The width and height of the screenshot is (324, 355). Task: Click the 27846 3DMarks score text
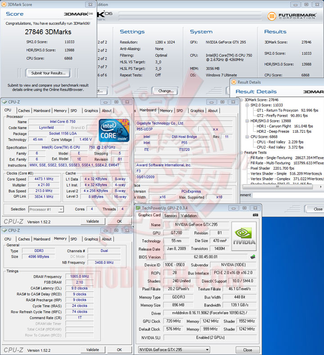pyautogui.click(x=48, y=32)
